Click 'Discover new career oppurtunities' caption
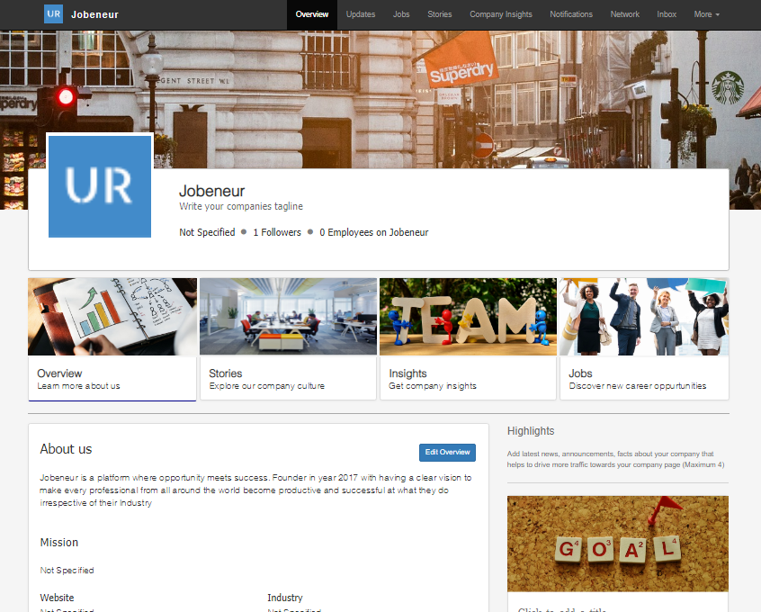 (x=637, y=386)
